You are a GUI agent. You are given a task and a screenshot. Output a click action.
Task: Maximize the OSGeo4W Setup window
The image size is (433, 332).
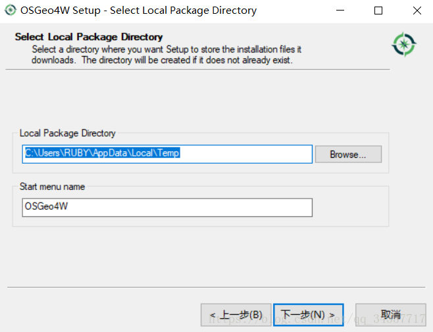pyautogui.click(x=378, y=11)
